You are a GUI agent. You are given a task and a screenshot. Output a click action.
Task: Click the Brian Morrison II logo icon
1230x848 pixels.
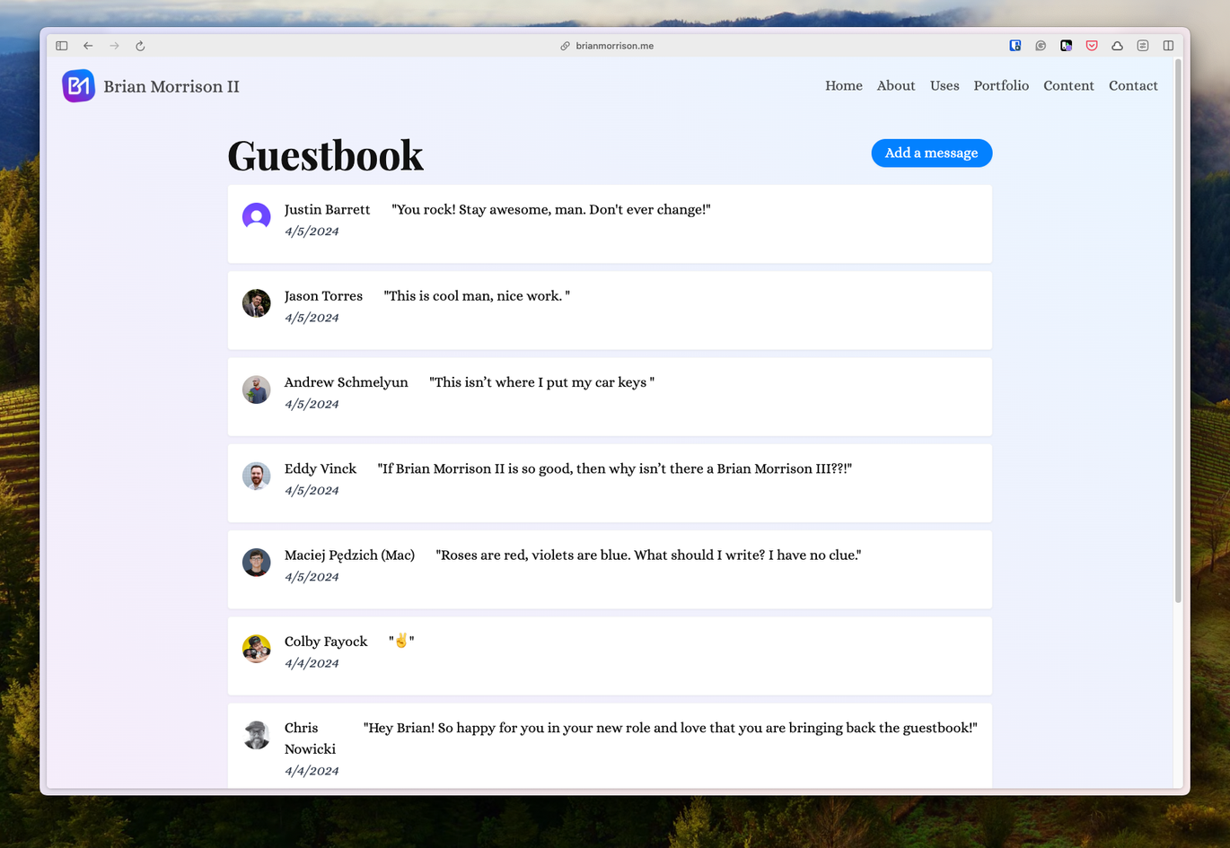coord(79,86)
